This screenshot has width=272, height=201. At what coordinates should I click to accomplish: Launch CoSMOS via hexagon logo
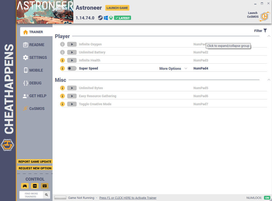264,17
